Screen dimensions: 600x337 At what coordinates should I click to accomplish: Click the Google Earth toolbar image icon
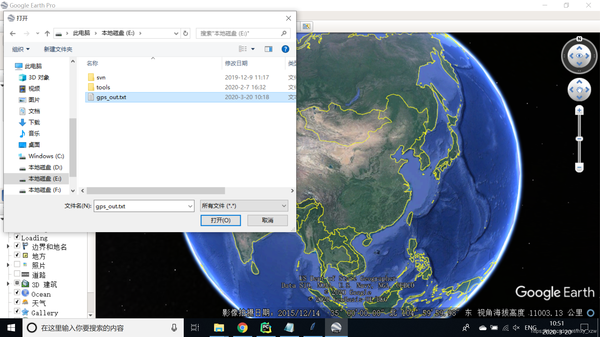[306, 27]
